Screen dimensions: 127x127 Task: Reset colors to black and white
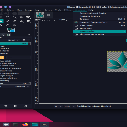pos(8,31)
